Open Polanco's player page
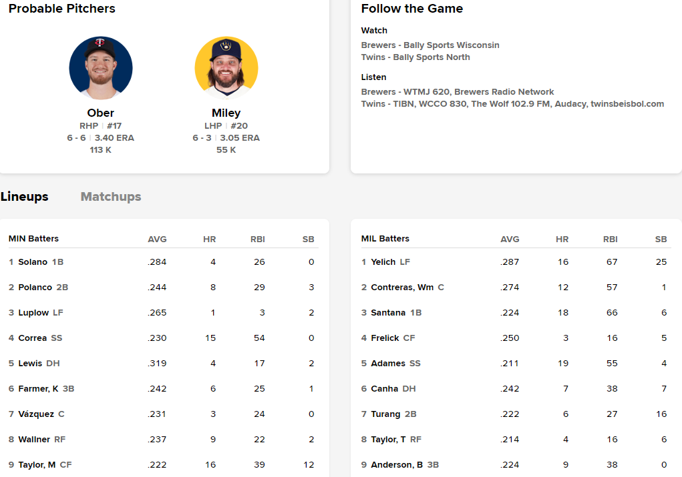682x477 pixels. (35, 288)
